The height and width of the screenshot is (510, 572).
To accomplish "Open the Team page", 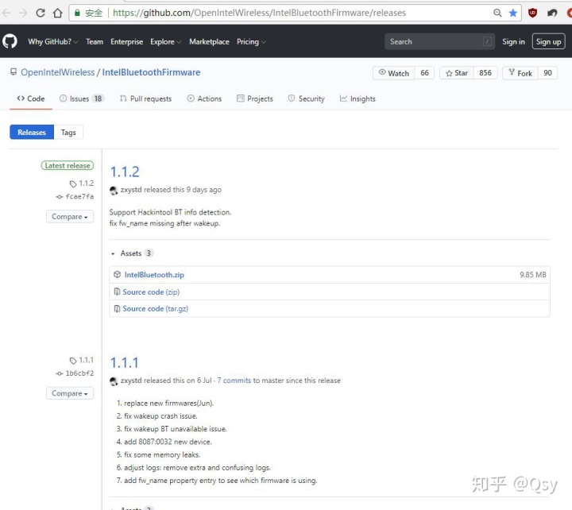I will (95, 41).
